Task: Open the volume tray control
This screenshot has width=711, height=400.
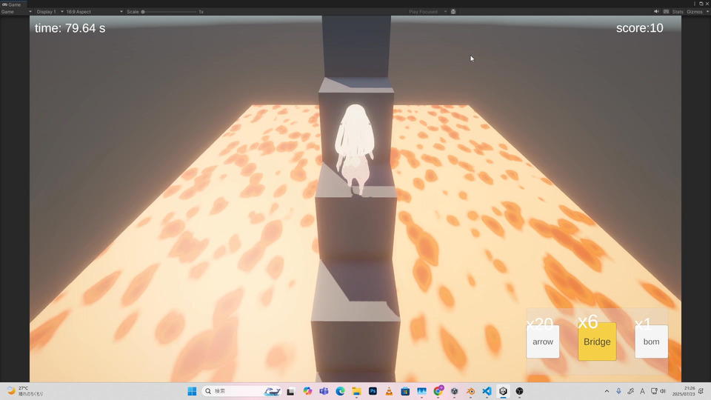Action: (x=662, y=391)
